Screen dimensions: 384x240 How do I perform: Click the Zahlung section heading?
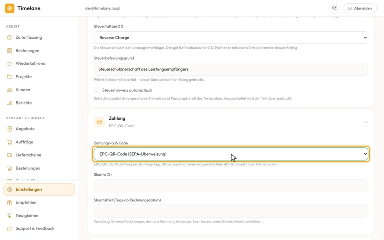[117, 118]
